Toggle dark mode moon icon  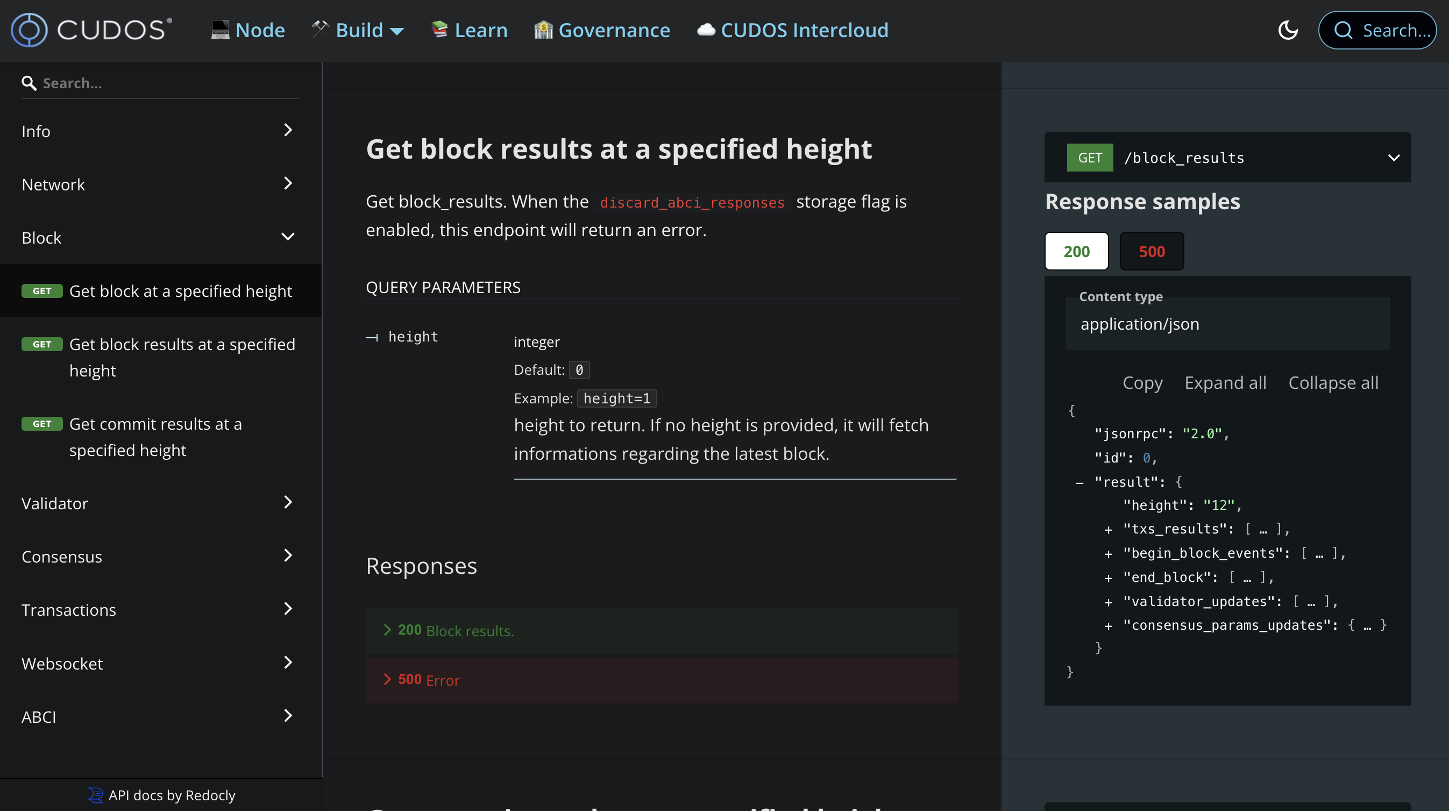coord(1288,30)
